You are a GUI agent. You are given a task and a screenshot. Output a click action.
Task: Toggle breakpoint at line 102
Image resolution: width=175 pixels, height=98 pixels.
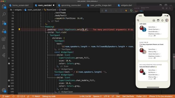tap(9, 80)
